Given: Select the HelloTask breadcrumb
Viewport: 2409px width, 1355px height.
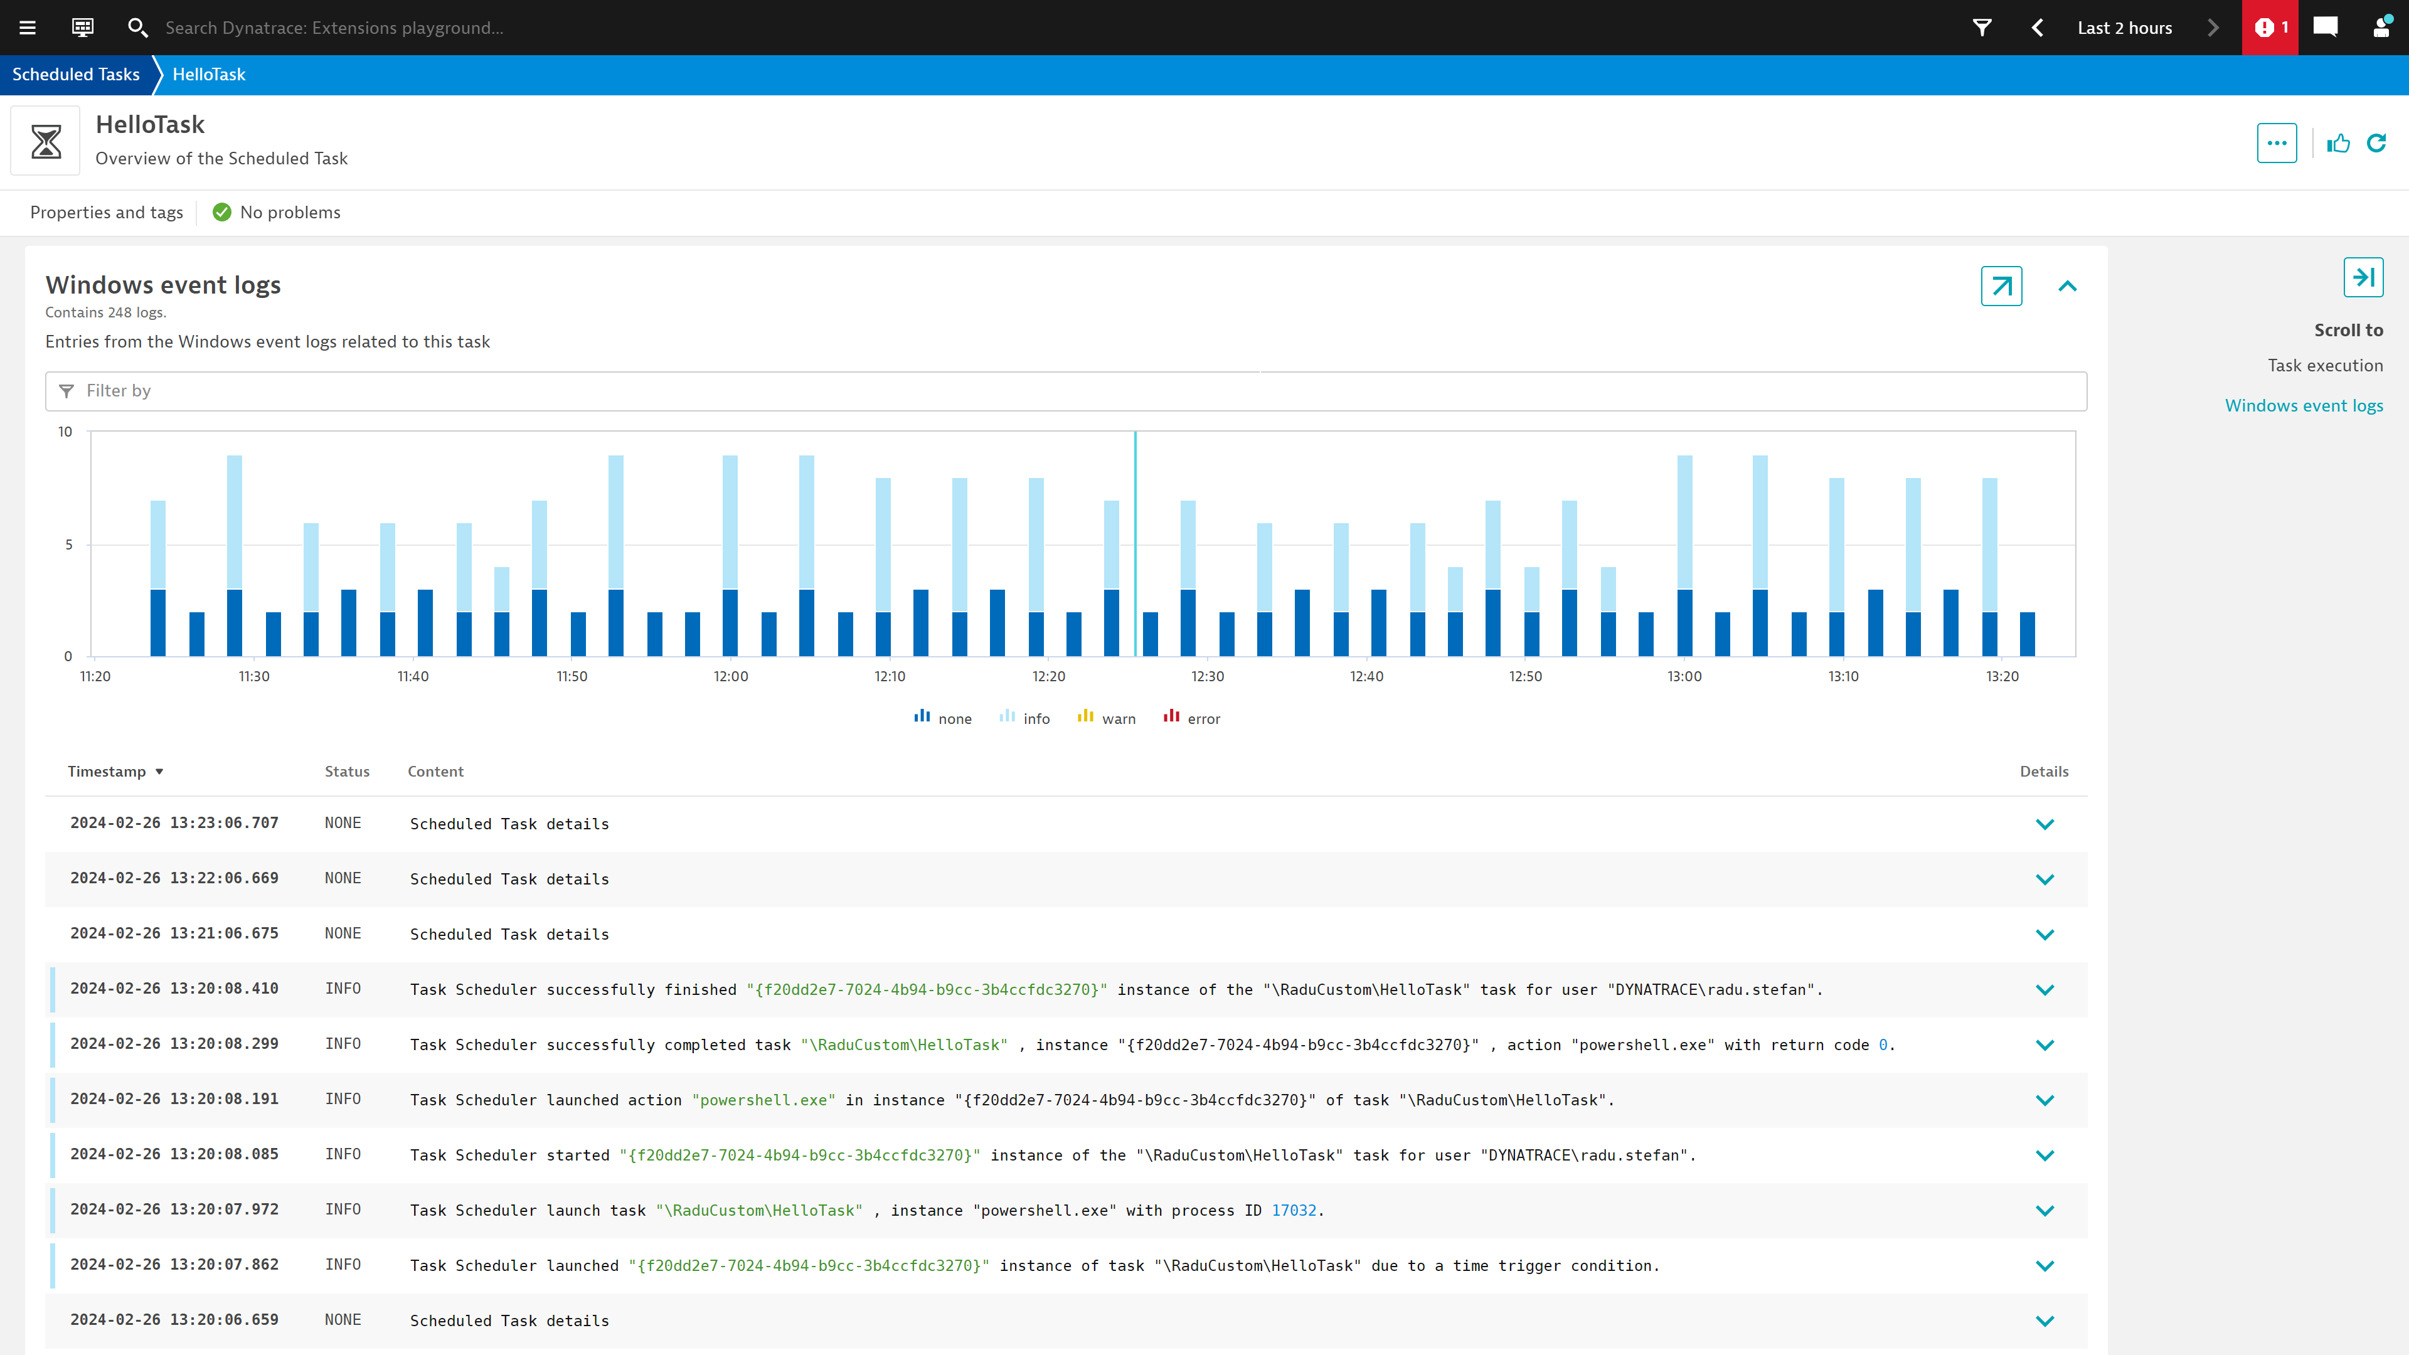Looking at the screenshot, I should 208,75.
